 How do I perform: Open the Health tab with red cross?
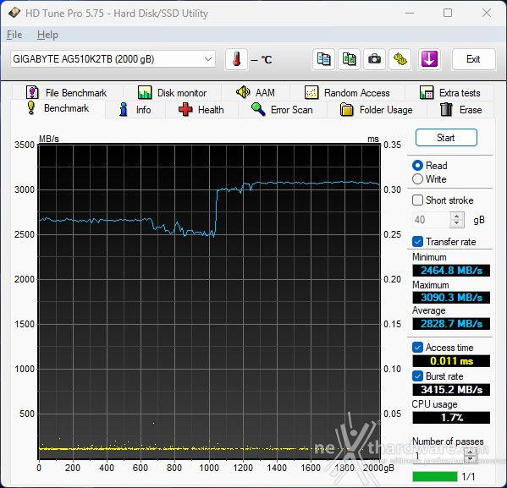click(201, 110)
